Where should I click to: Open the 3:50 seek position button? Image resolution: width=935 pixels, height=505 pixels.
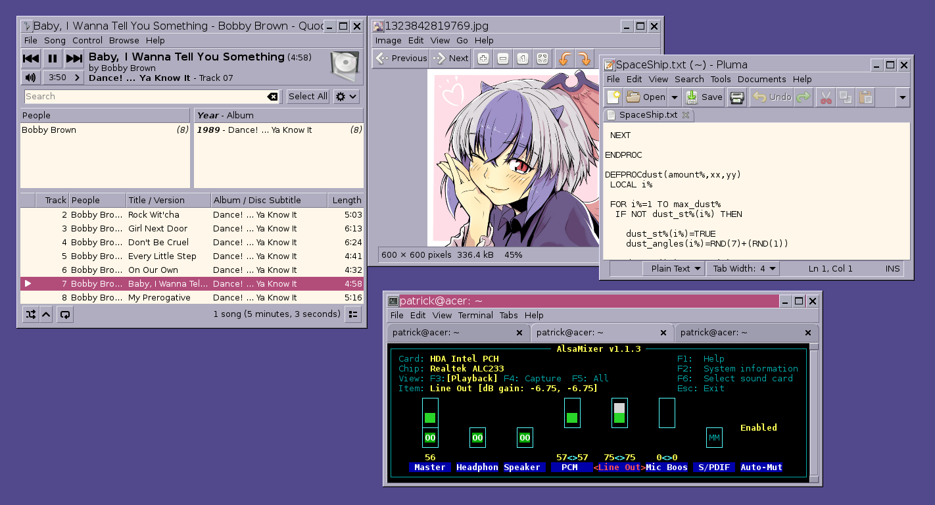64,78
